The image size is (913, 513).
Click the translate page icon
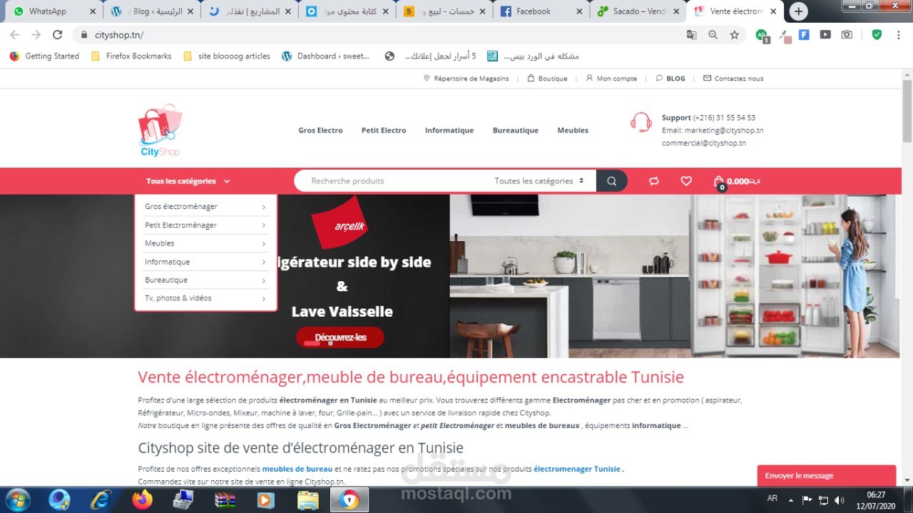(x=691, y=34)
